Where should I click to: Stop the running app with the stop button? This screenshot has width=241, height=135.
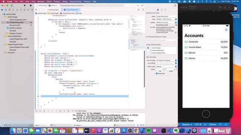31,6
